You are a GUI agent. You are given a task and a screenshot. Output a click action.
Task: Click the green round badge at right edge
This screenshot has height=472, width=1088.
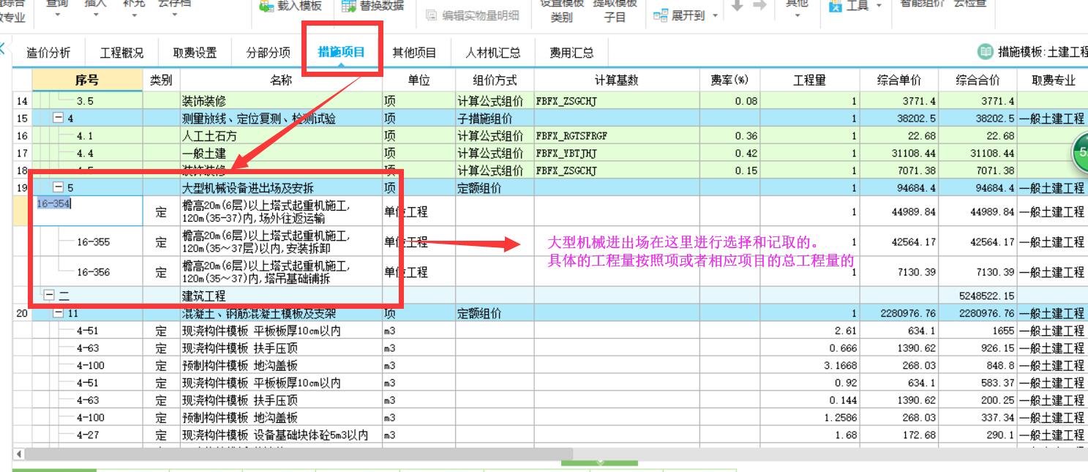tap(1081, 151)
